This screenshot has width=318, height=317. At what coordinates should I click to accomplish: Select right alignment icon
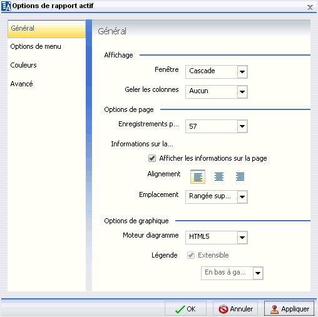click(240, 177)
